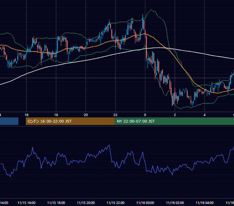Viewport: 234px width, 206px height.
Task: Select the NY 22:00-07:00 JST session bar
Action: click(x=174, y=121)
